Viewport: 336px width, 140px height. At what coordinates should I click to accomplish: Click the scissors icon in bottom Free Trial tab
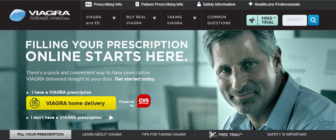click(x=213, y=134)
